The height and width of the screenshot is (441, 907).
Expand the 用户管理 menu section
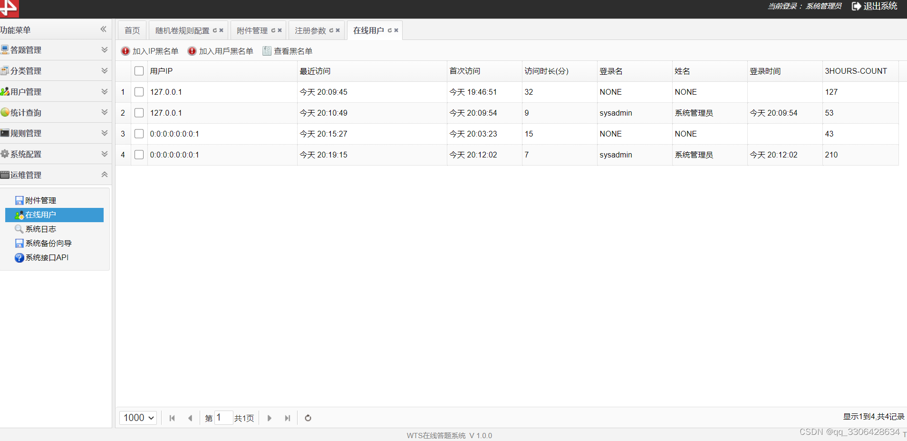tap(105, 91)
